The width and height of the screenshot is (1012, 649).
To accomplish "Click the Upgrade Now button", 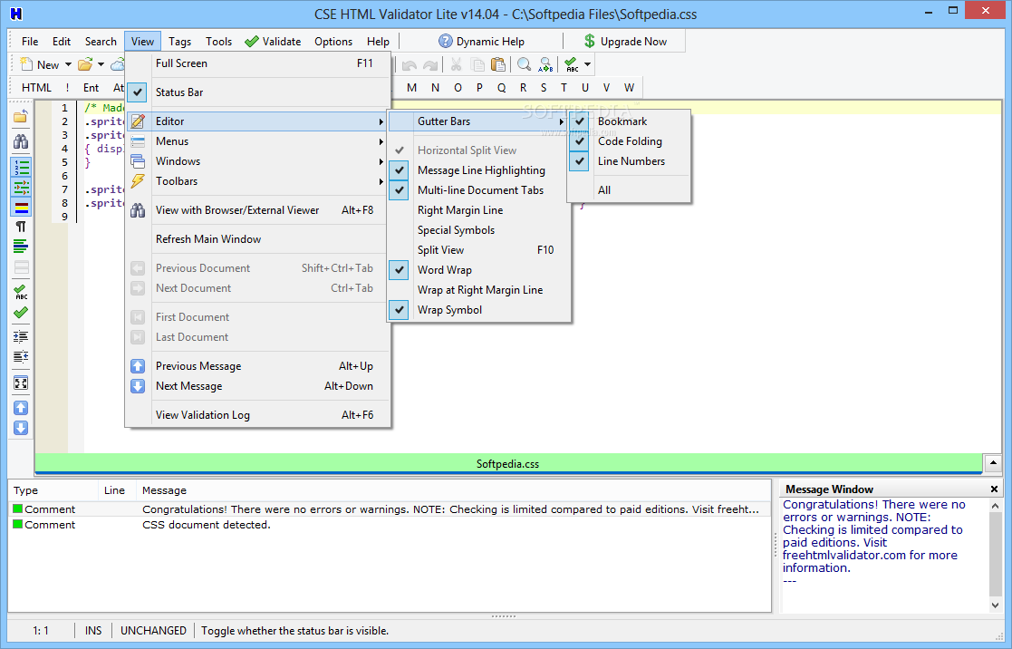I will [x=625, y=42].
